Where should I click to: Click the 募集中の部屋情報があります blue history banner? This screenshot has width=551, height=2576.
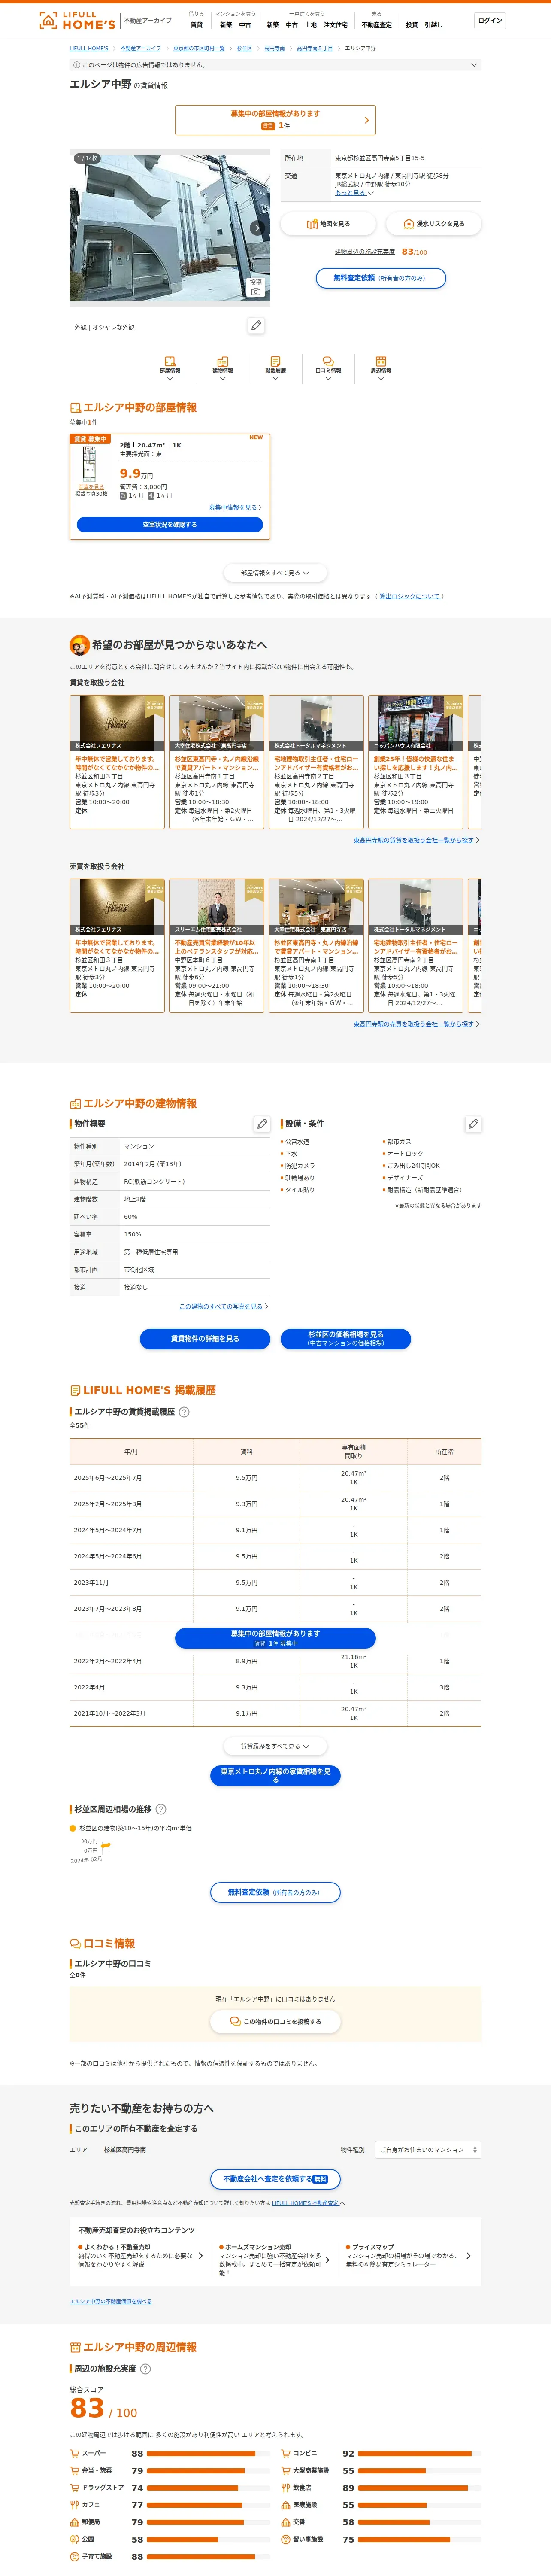(275, 1638)
